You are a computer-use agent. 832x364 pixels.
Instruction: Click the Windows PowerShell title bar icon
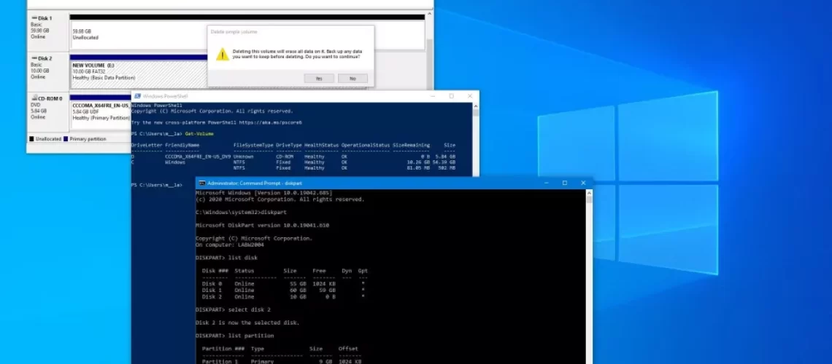coord(137,96)
